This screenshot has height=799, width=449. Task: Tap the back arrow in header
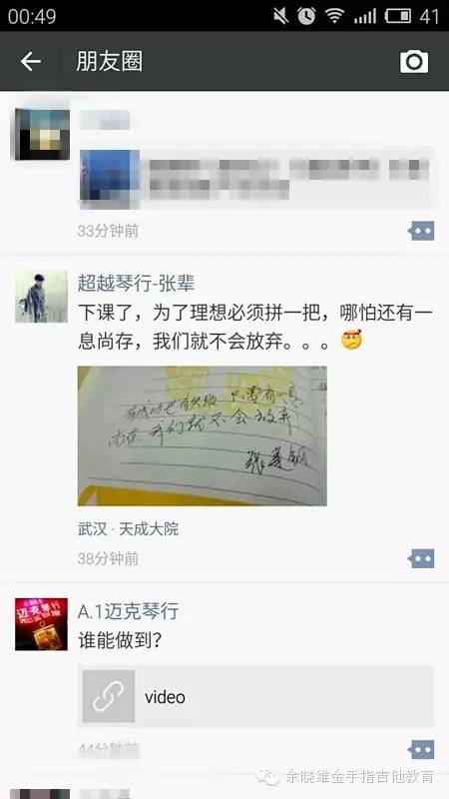[x=31, y=62]
